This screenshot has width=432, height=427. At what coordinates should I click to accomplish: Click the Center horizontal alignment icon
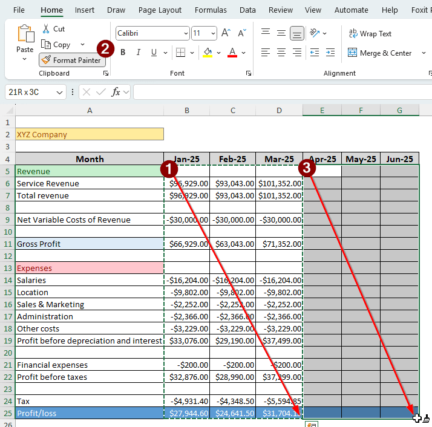(x=281, y=53)
